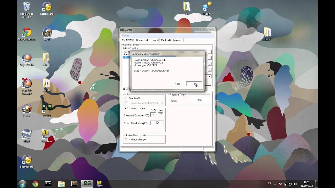Click the Show Desktop button at taskbar end
The width and height of the screenshot is (335, 188).
pyautogui.click(x=317, y=184)
